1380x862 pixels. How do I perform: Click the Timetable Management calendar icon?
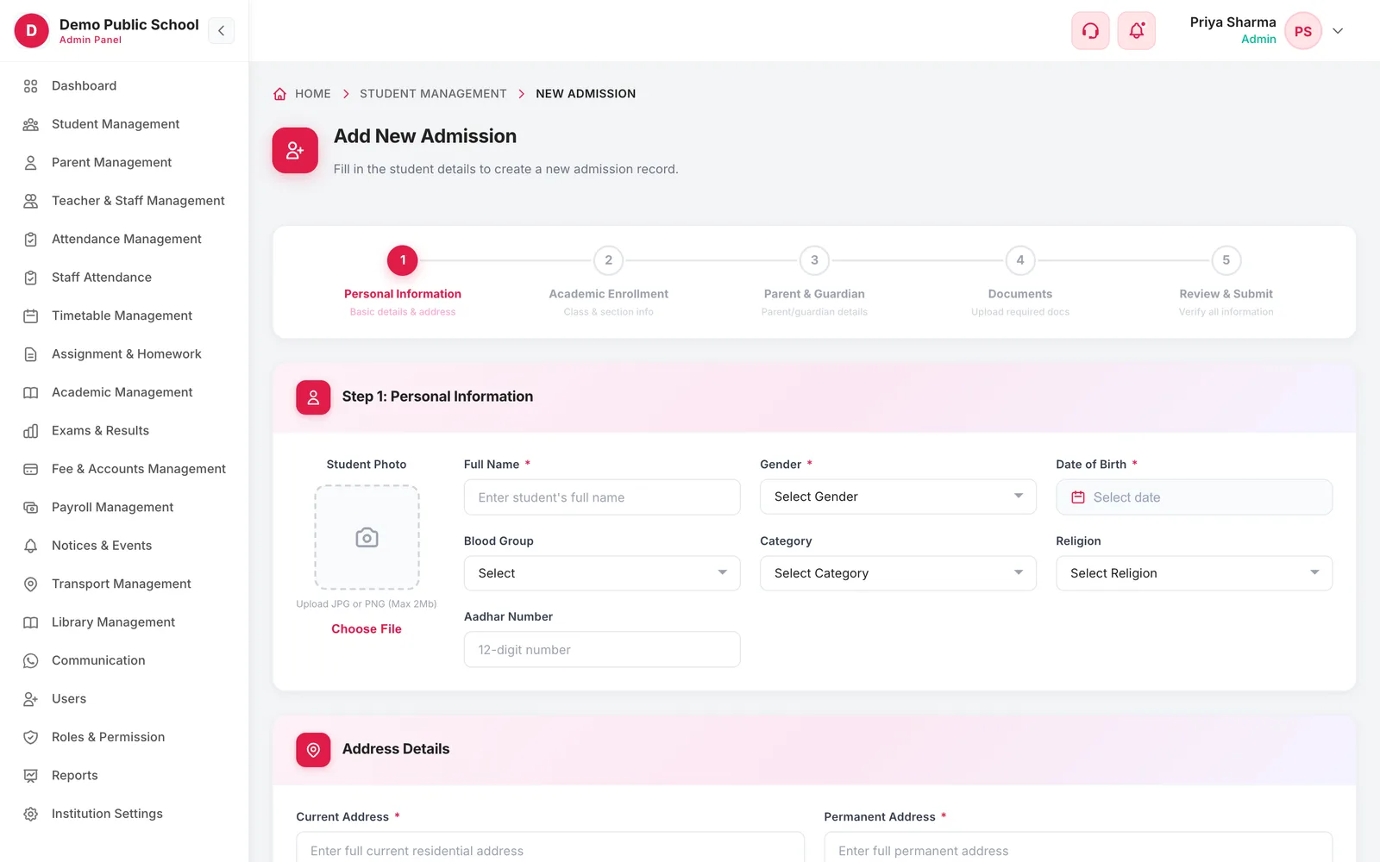pyautogui.click(x=31, y=315)
